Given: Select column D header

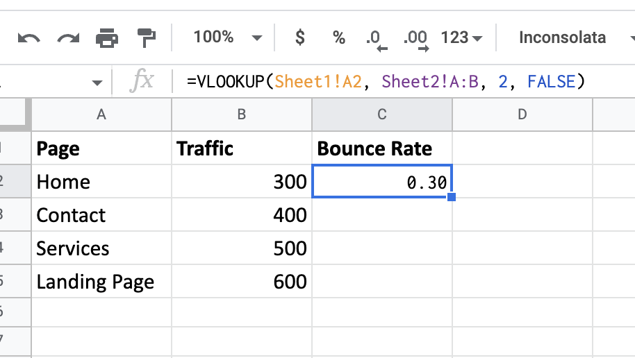Looking at the screenshot, I should click(x=522, y=114).
